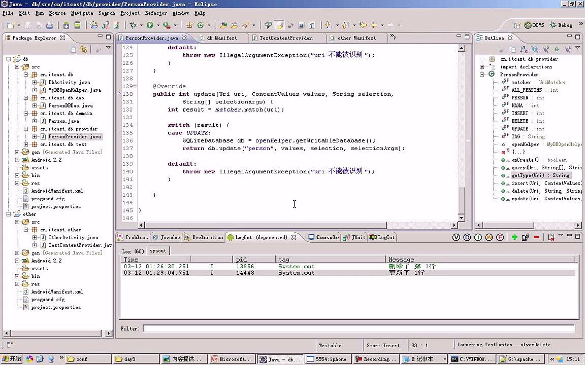Click the green Run toolbar button

150,25
